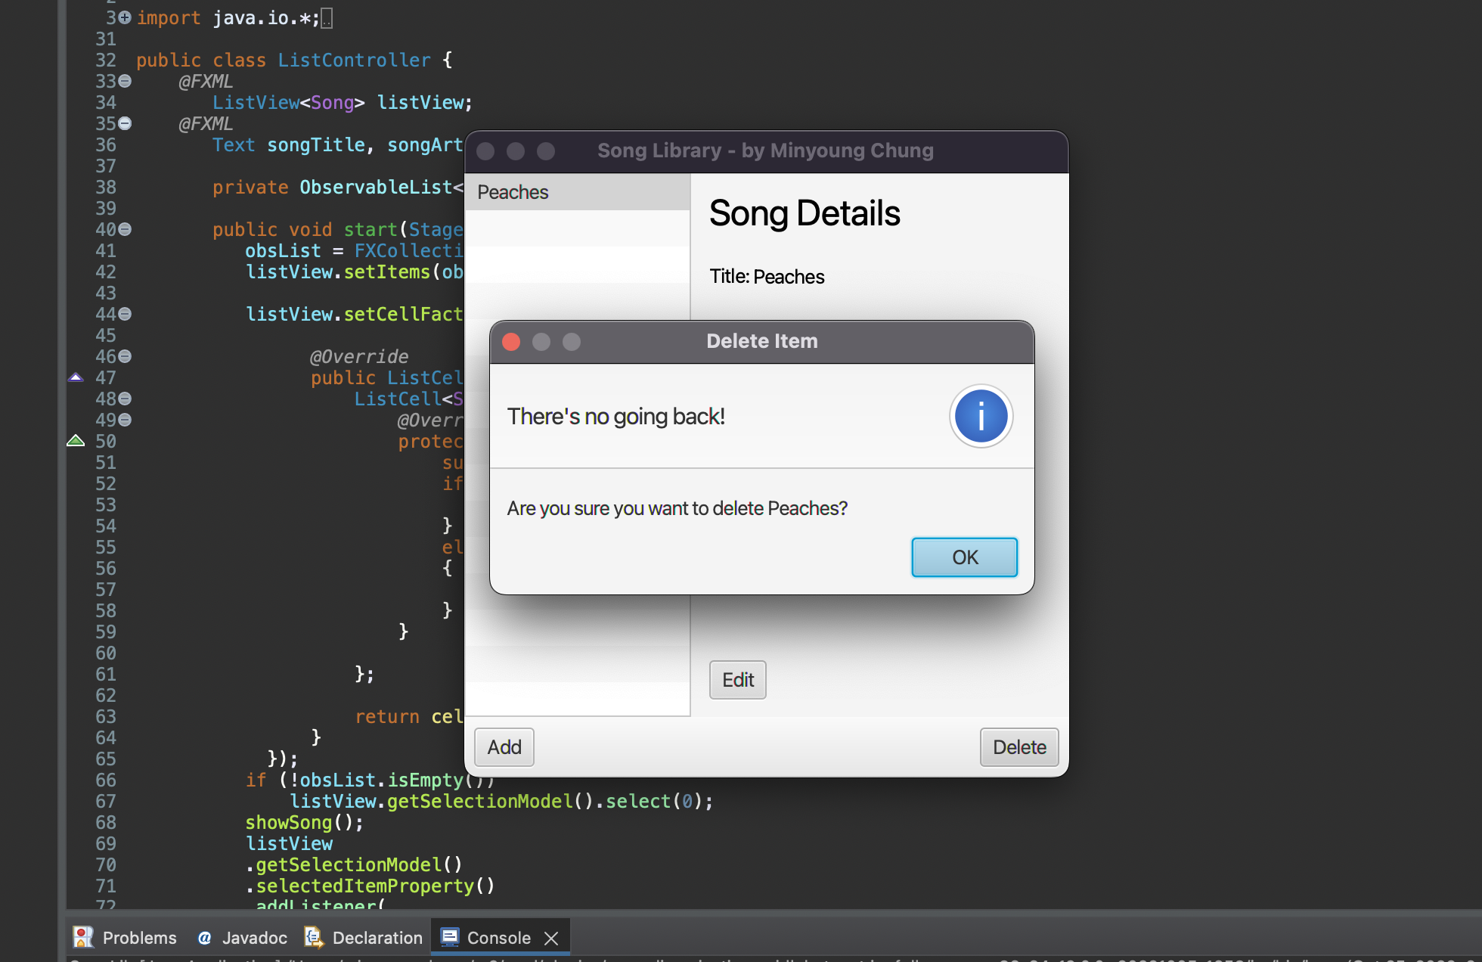Click OK in the Delete Item dialog

(x=964, y=557)
